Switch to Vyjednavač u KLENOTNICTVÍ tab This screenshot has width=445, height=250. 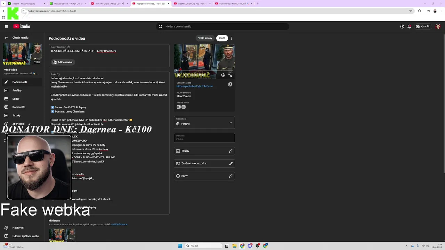[x=234, y=3]
